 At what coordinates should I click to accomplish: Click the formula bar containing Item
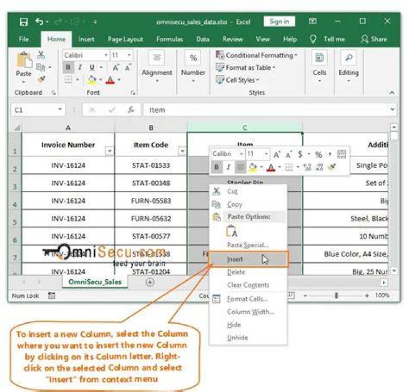click(x=266, y=110)
